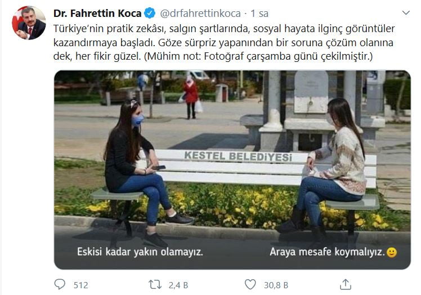Screen dimensions: 421x295
Task: Expand the tweet options chevron
Action: click(406, 12)
